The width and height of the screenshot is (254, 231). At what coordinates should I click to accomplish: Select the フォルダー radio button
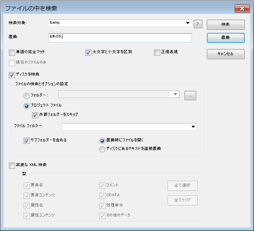point(27,96)
